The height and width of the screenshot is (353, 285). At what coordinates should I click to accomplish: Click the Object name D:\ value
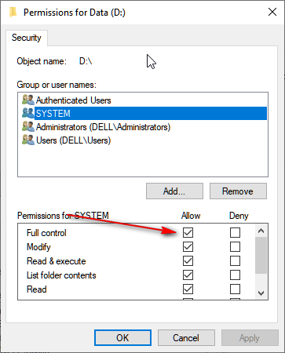click(86, 61)
